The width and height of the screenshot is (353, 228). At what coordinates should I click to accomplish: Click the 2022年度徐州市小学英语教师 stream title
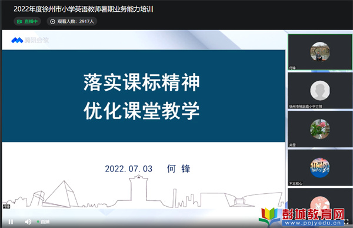tap(84, 9)
